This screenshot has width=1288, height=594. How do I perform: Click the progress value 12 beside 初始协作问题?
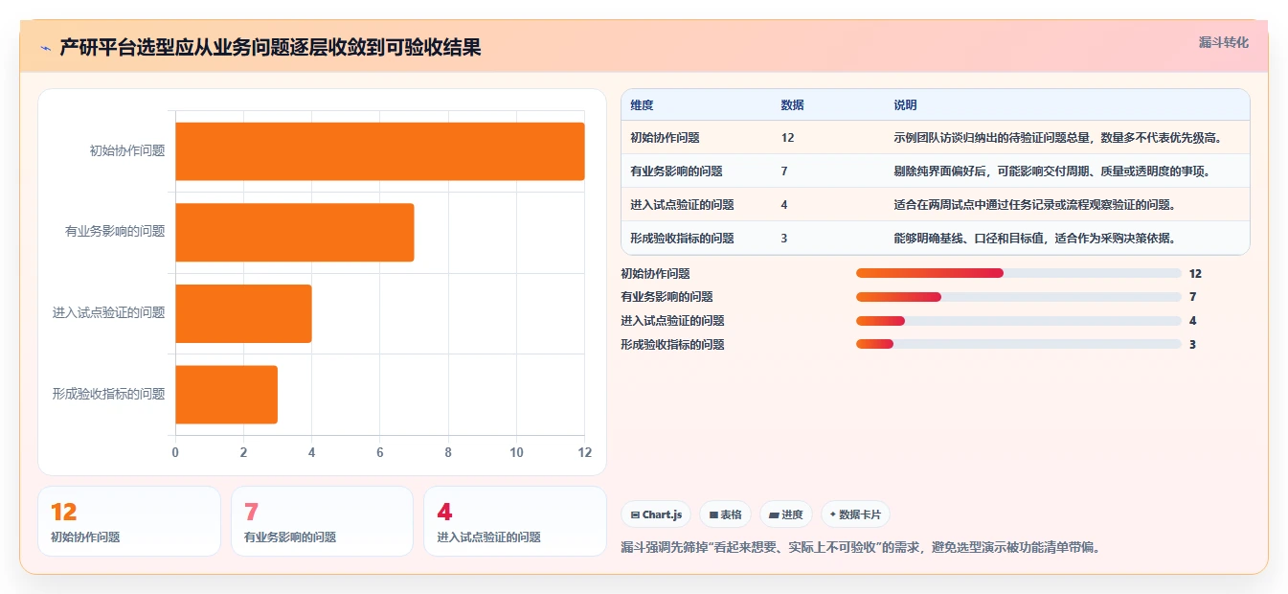click(1195, 273)
